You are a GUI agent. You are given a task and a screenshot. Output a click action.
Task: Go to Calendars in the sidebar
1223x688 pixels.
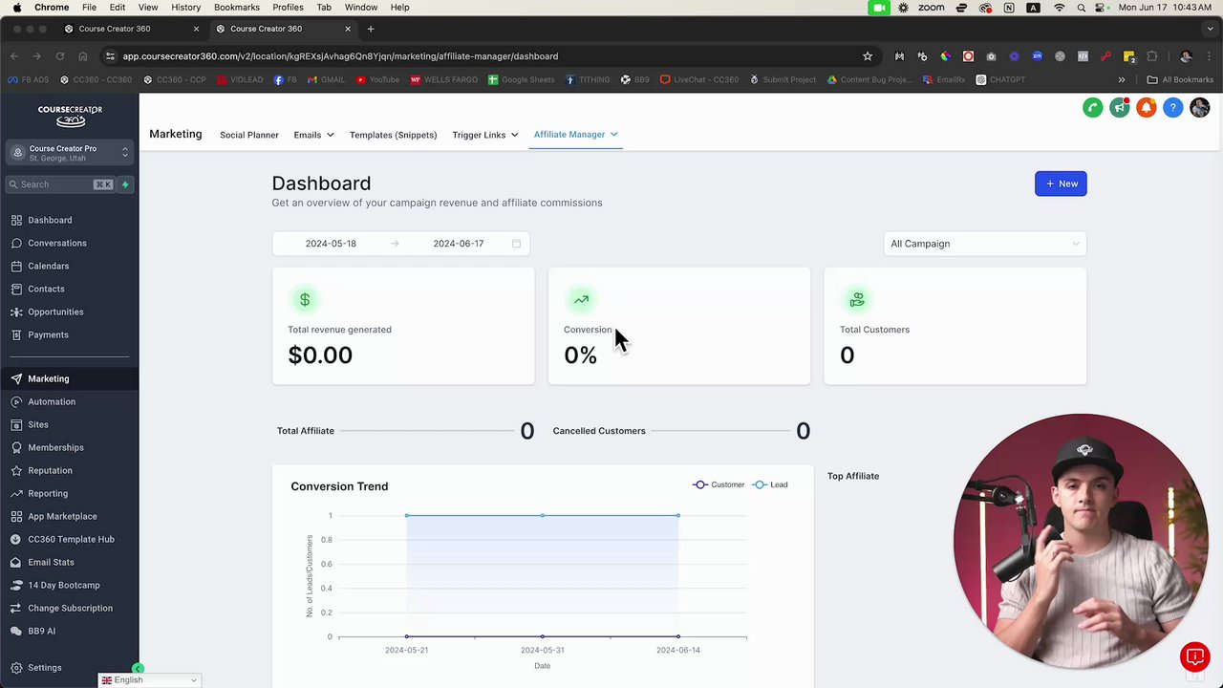tap(48, 266)
